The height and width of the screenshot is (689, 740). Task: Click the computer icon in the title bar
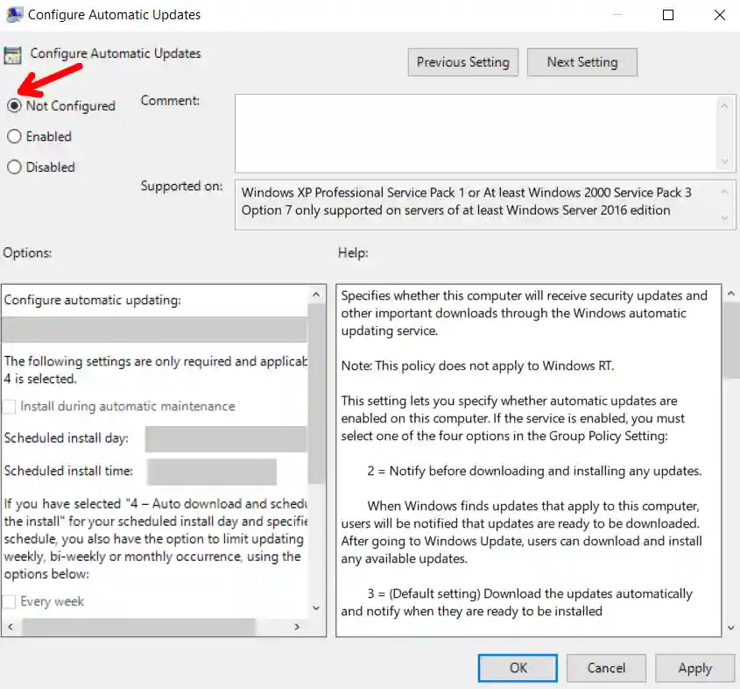tap(14, 14)
